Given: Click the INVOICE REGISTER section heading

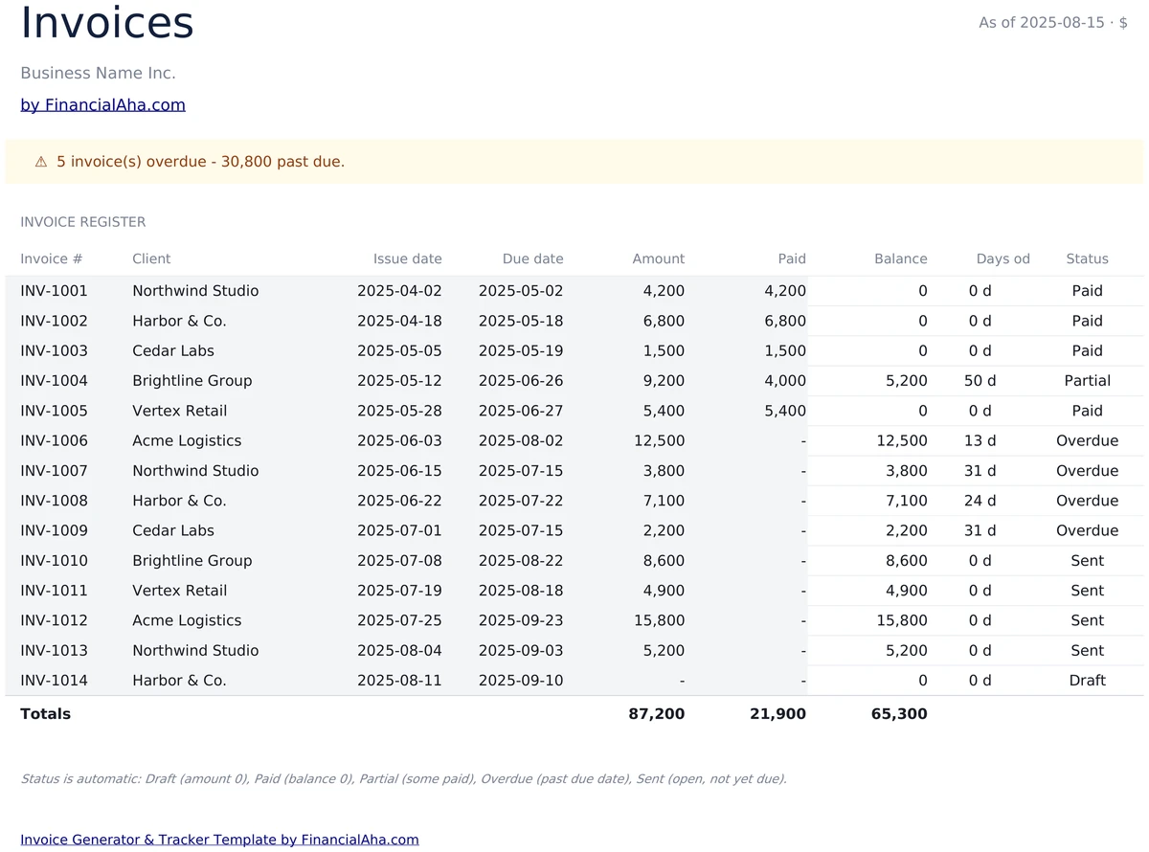Looking at the screenshot, I should pos(83,222).
